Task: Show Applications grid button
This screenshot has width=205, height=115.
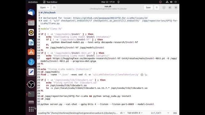Action: (x=31, y=109)
